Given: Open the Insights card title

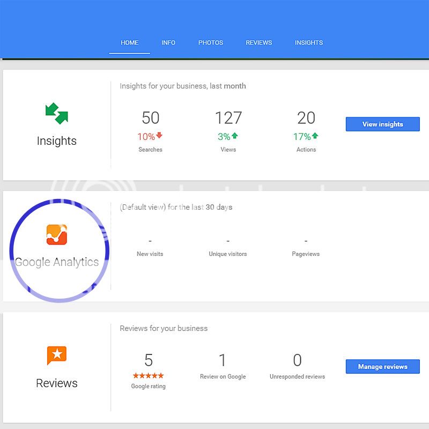Looking at the screenshot, I should point(57,141).
